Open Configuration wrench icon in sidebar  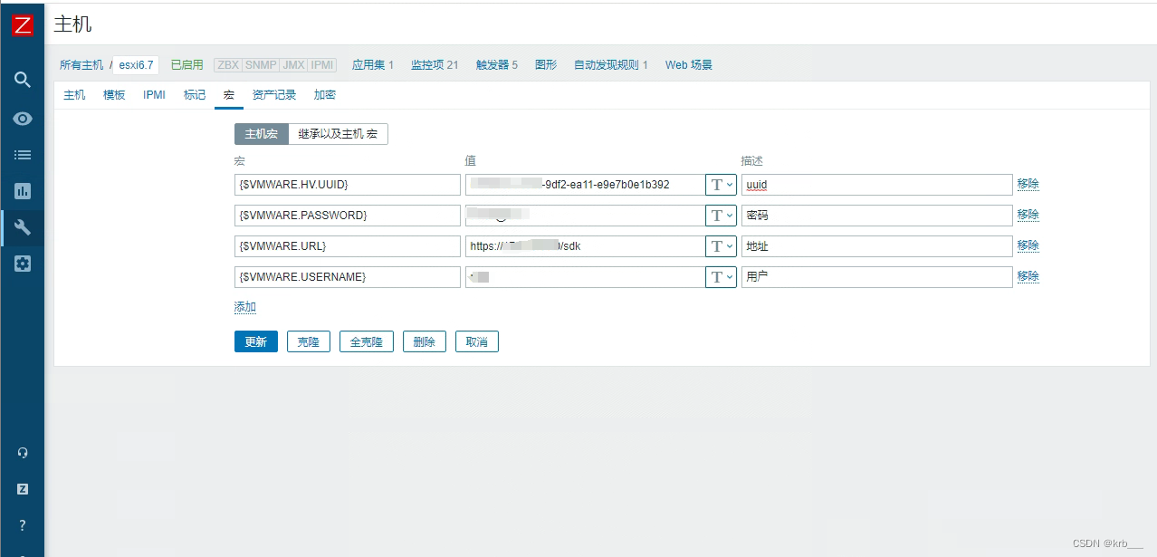tap(23, 227)
